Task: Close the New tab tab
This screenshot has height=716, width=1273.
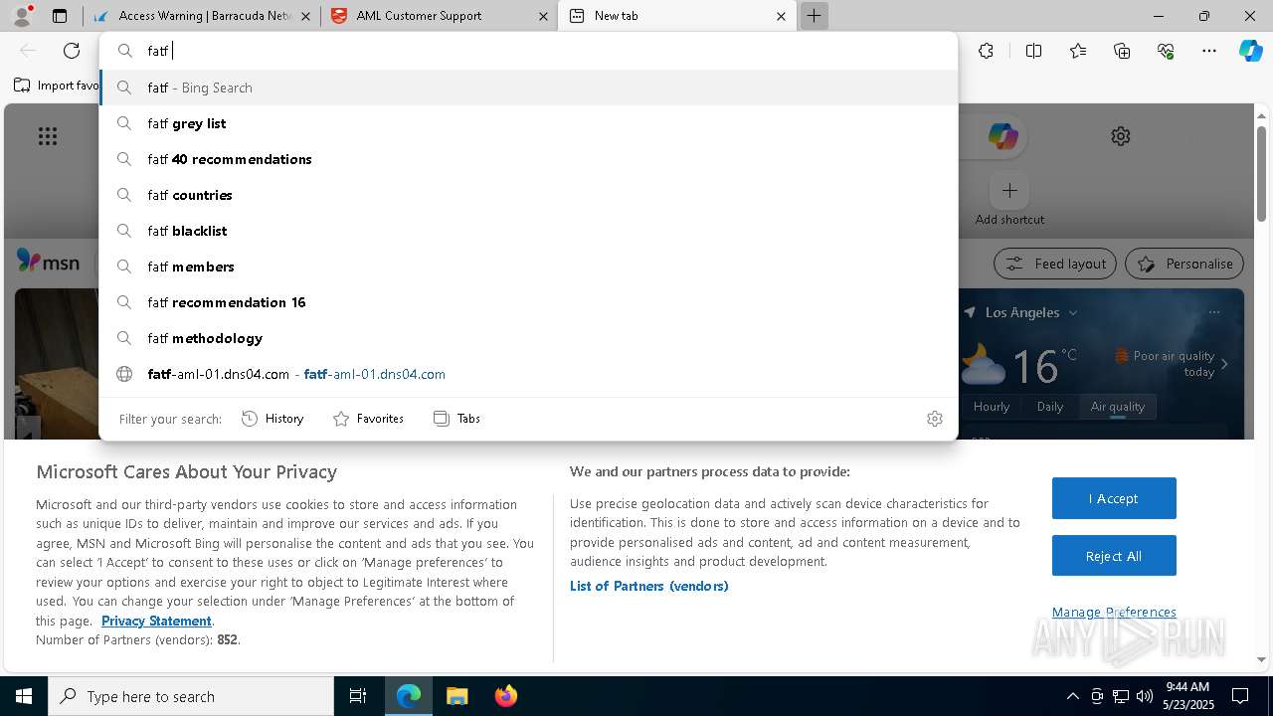Action: click(x=781, y=16)
